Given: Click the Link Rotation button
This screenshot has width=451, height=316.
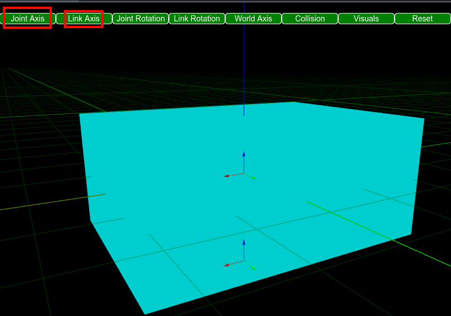Looking at the screenshot, I should click(197, 19).
